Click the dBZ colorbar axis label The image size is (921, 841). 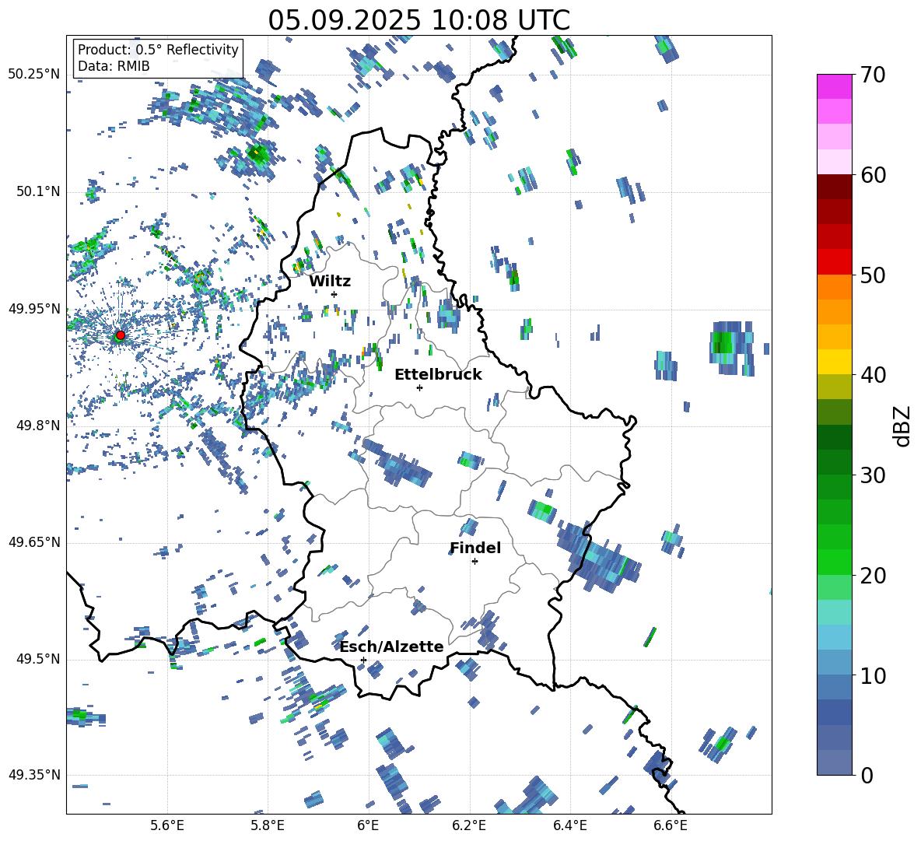(902, 426)
